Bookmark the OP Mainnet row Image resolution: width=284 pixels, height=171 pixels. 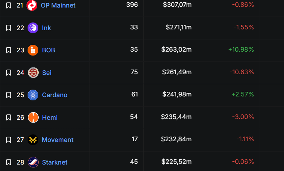(9, 5)
